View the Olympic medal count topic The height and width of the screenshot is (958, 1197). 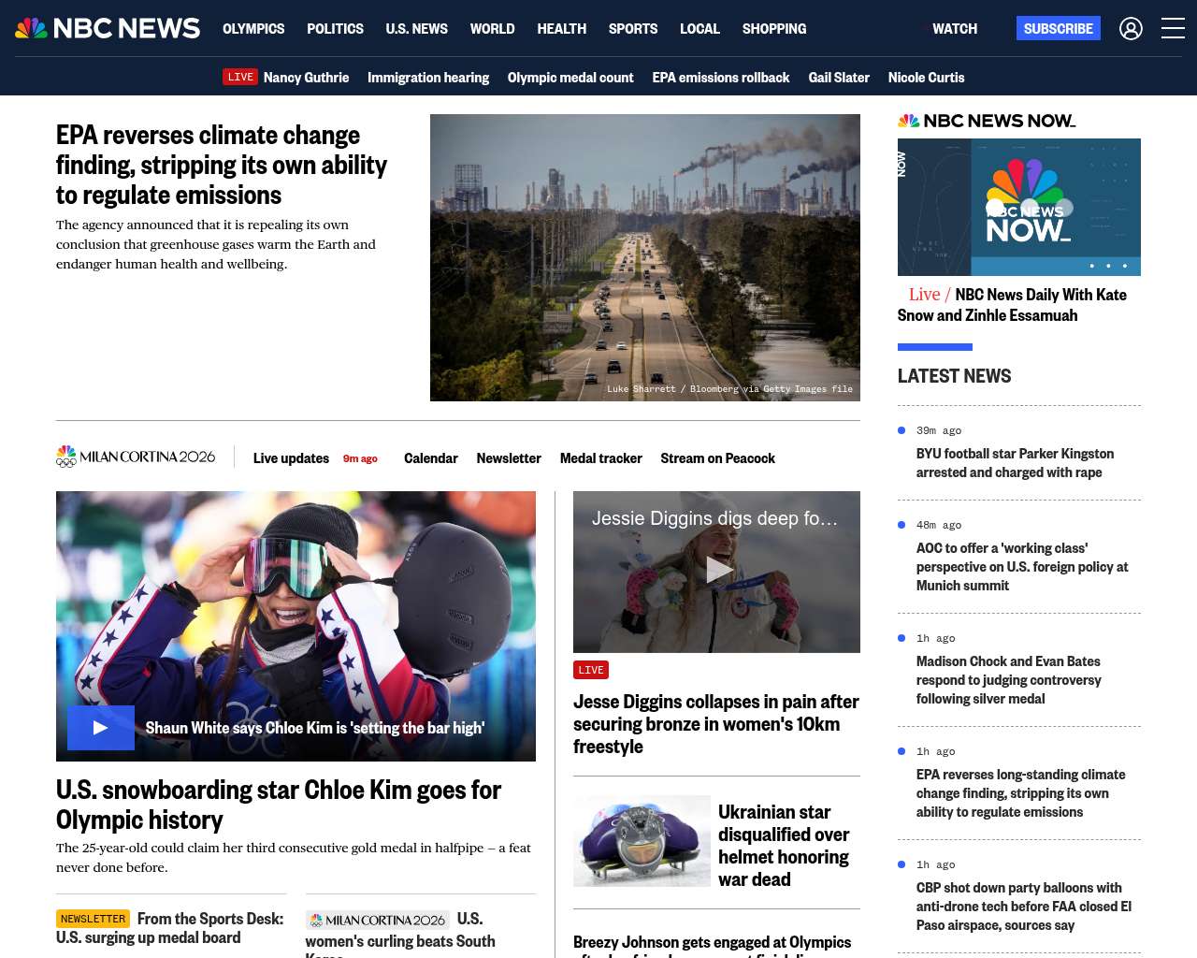click(x=570, y=78)
